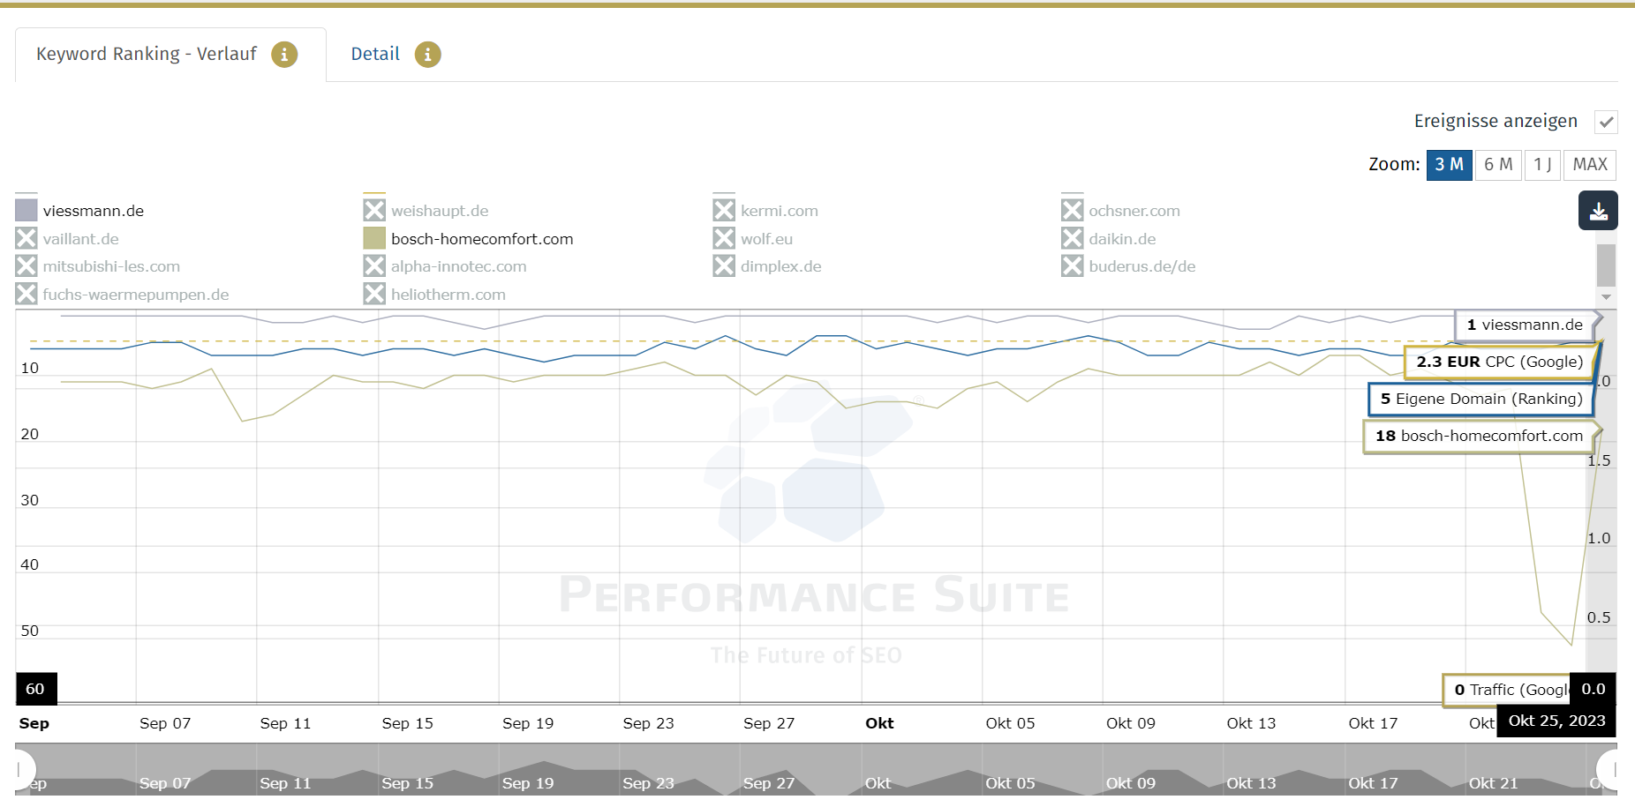The image size is (1635, 807).
Task: Enable heliotherm.com series
Action: (x=374, y=294)
